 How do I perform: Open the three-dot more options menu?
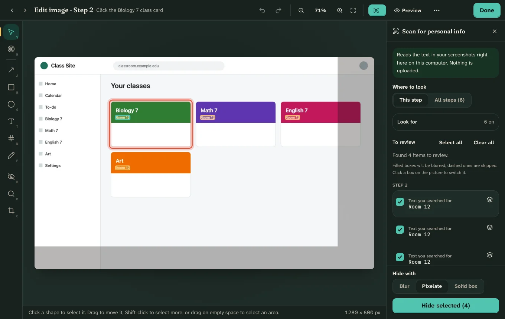tap(437, 10)
